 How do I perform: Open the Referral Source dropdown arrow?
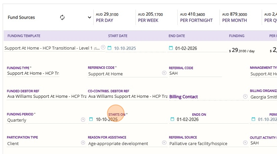(x=245, y=143)
